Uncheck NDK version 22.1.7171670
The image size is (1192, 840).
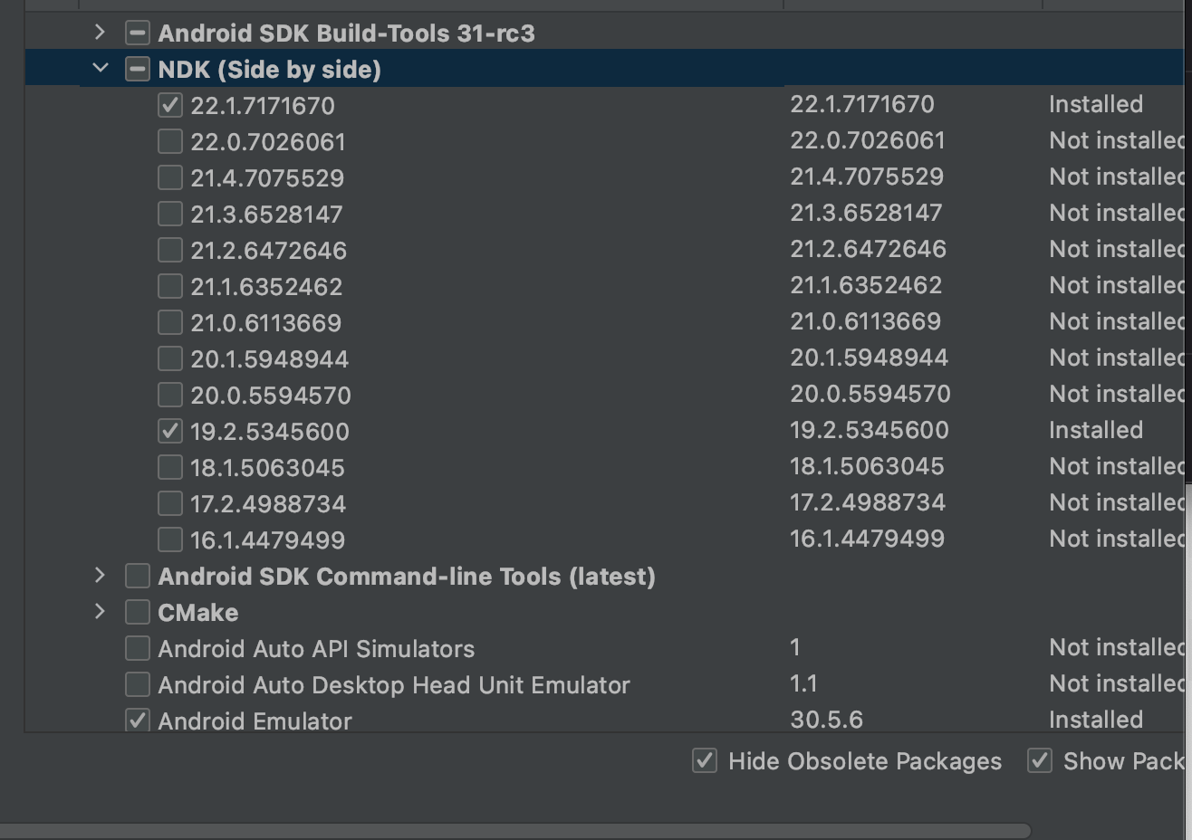click(170, 106)
